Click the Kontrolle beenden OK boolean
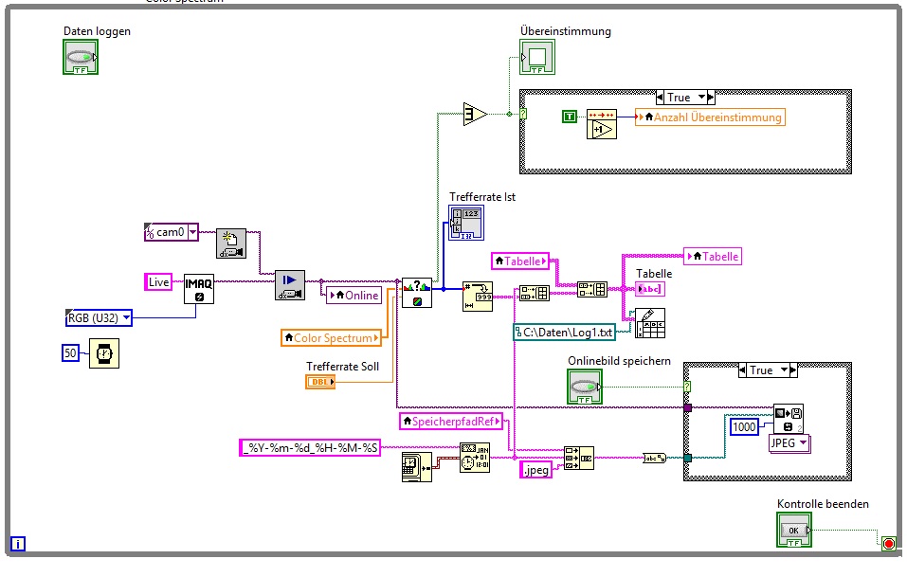The height and width of the screenshot is (577, 907). click(794, 530)
